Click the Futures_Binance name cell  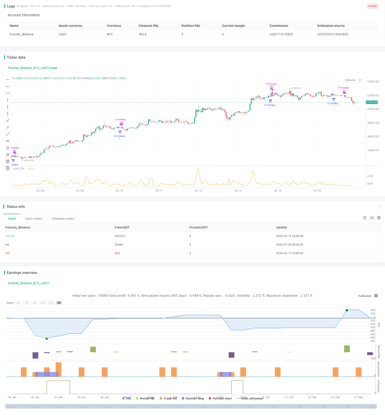tap(21, 34)
